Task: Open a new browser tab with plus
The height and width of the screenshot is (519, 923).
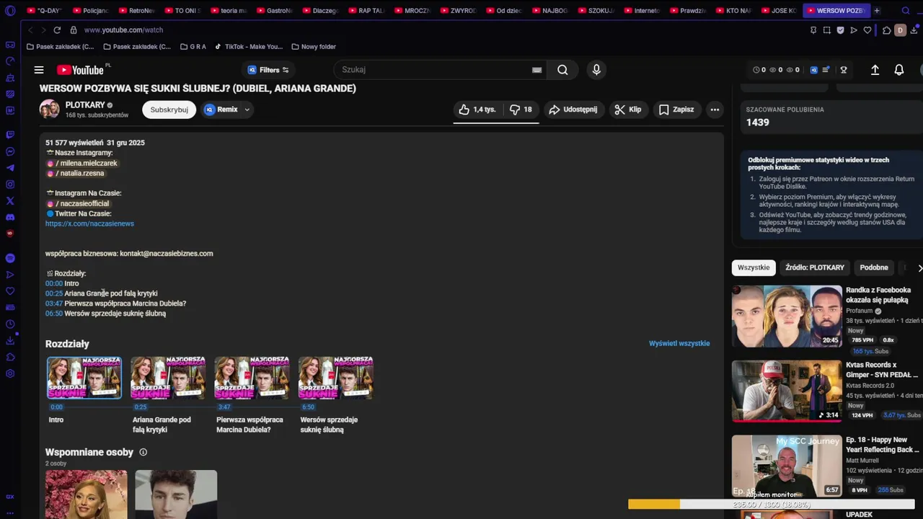Action: (x=877, y=11)
